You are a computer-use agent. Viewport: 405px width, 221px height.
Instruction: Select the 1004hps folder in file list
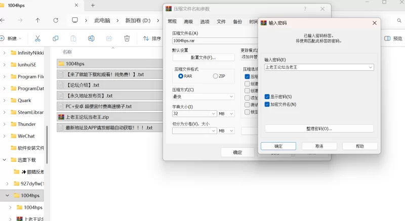click(x=110, y=63)
